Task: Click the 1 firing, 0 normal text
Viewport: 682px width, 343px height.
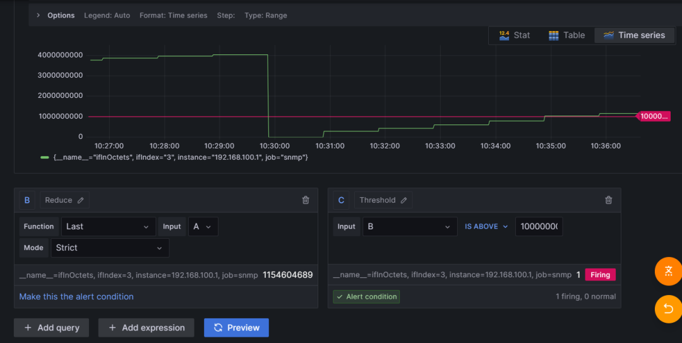Action: pos(585,296)
